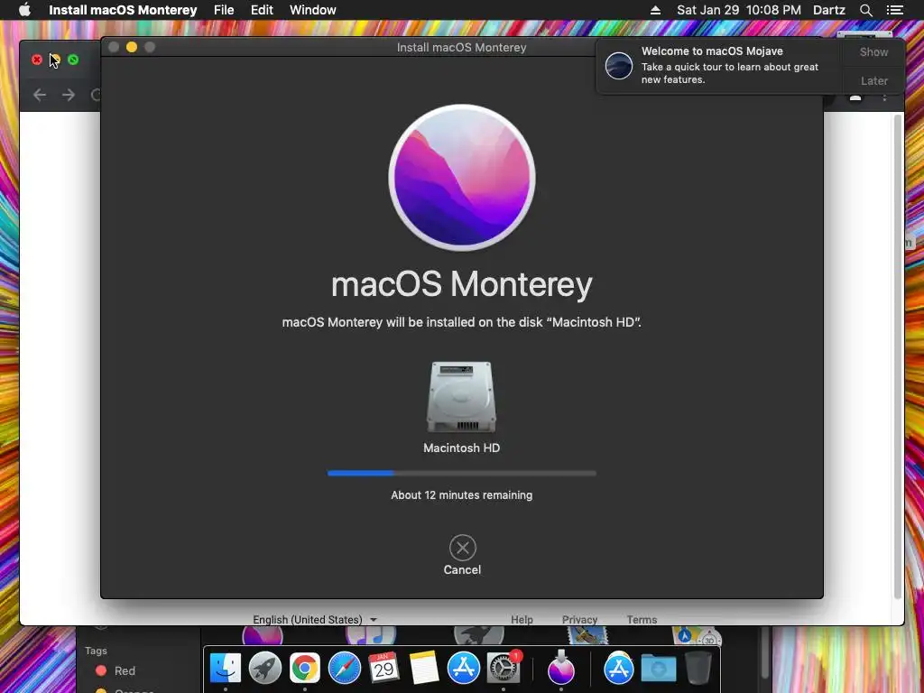The height and width of the screenshot is (693, 924).
Task: Click the Macintosh HD disk icon
Action: coord(461,397)
